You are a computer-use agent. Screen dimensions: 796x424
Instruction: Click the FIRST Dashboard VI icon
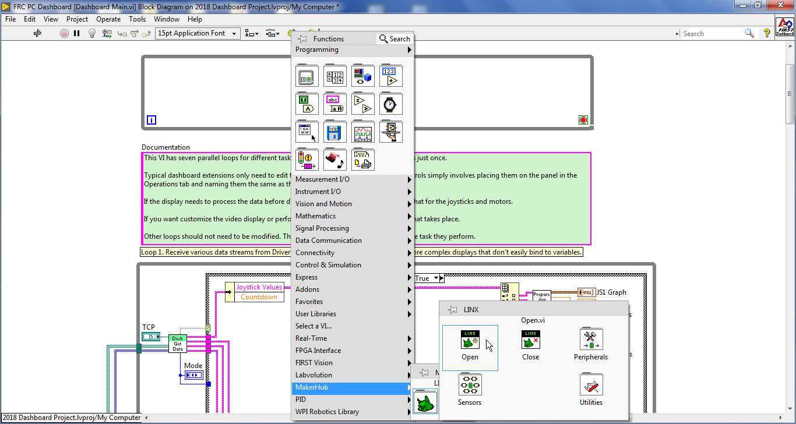point(784,27)
